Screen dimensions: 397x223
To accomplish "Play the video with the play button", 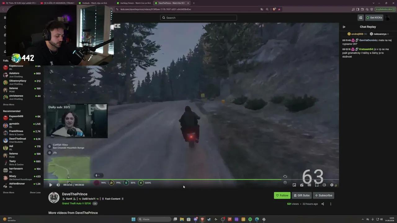I will pyautogui.click(x=51, y=185).
